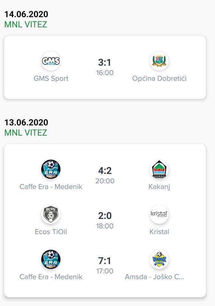Open the Kakanj team name link
This screenshot has width=215, height=306.
[x=159, y=187]
